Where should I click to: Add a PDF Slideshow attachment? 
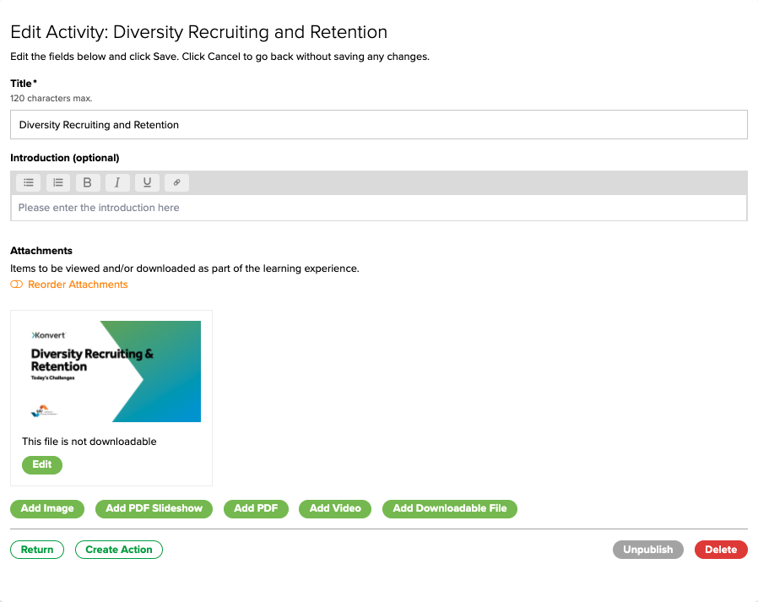[x=154, y=508]
